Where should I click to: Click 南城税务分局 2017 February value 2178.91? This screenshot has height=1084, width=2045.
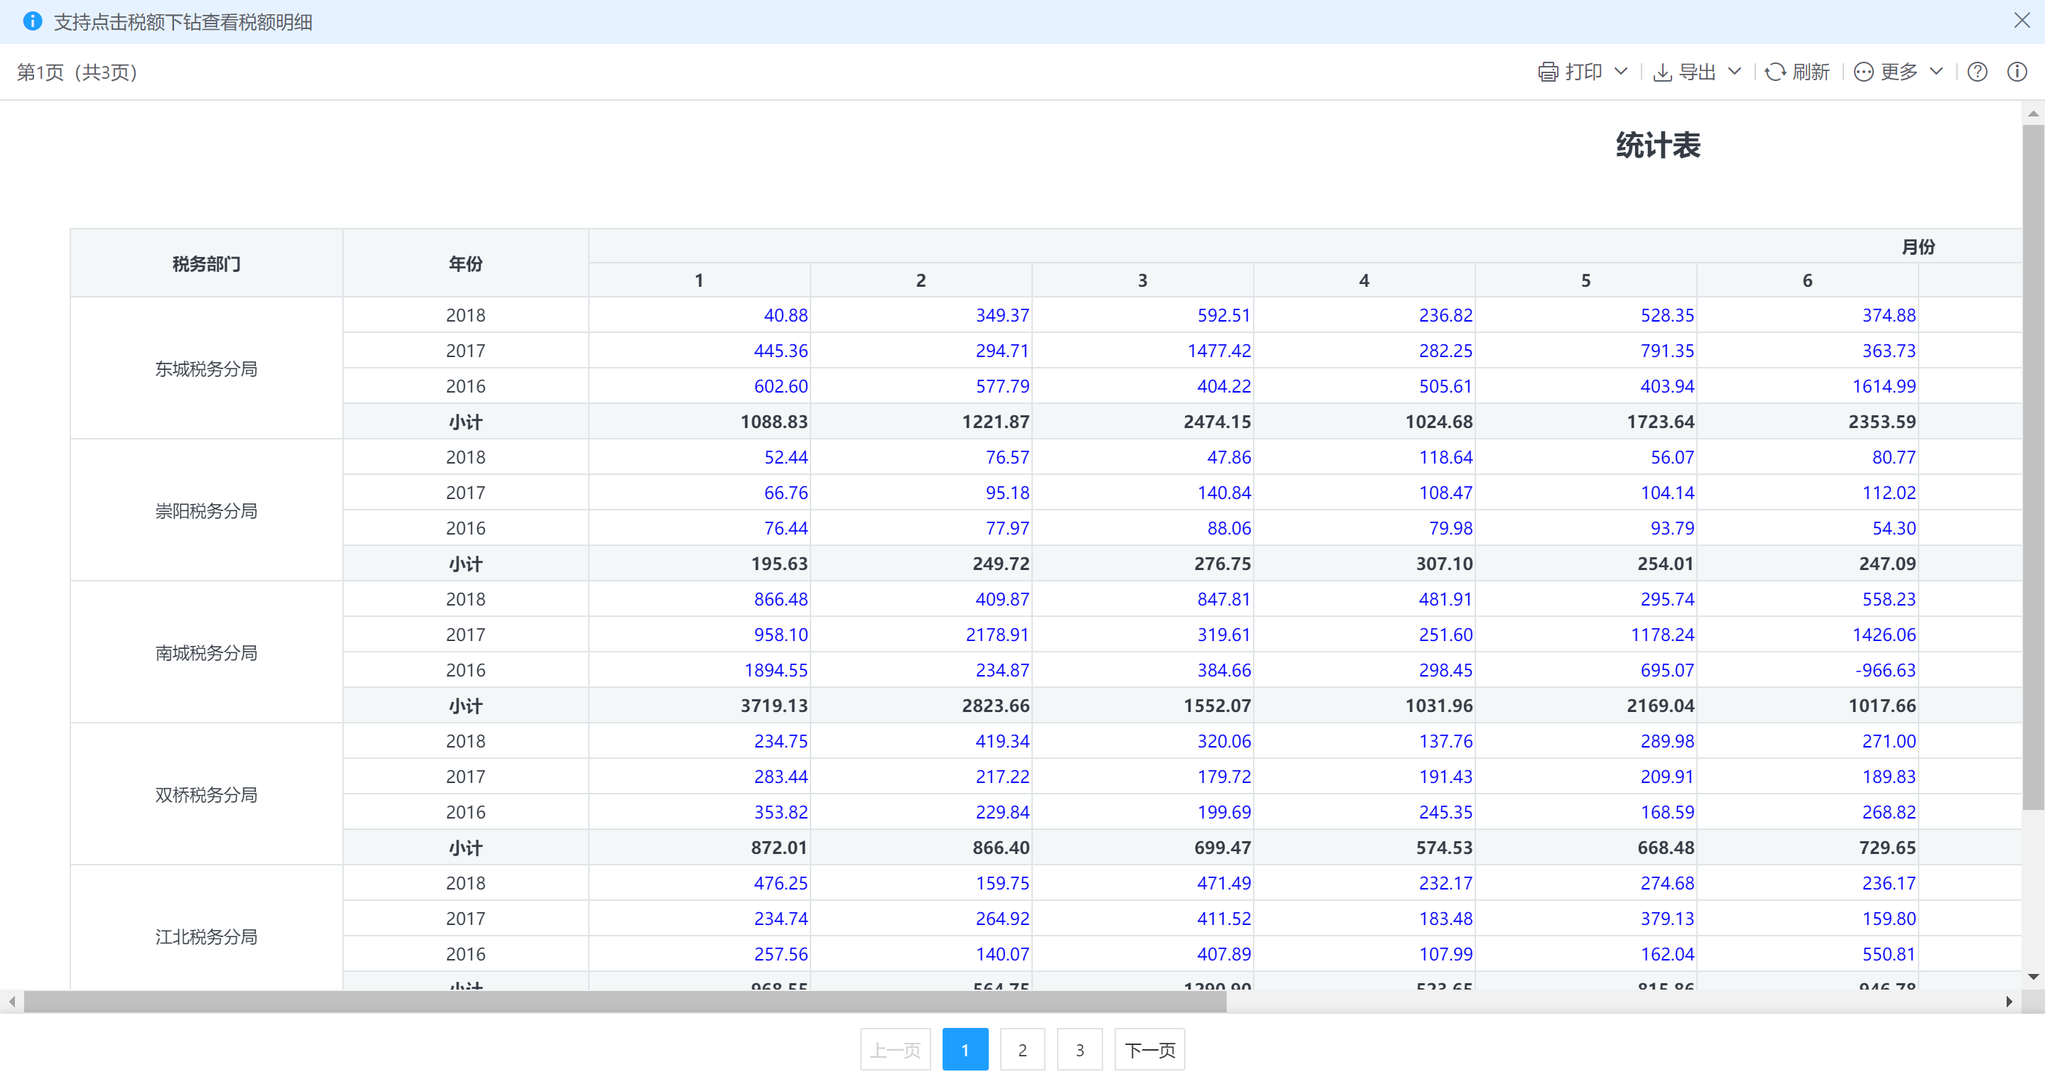click(997, 635)
